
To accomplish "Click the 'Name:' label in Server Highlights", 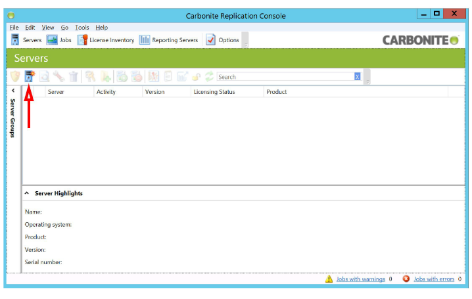I will click(x=34, y=212).
